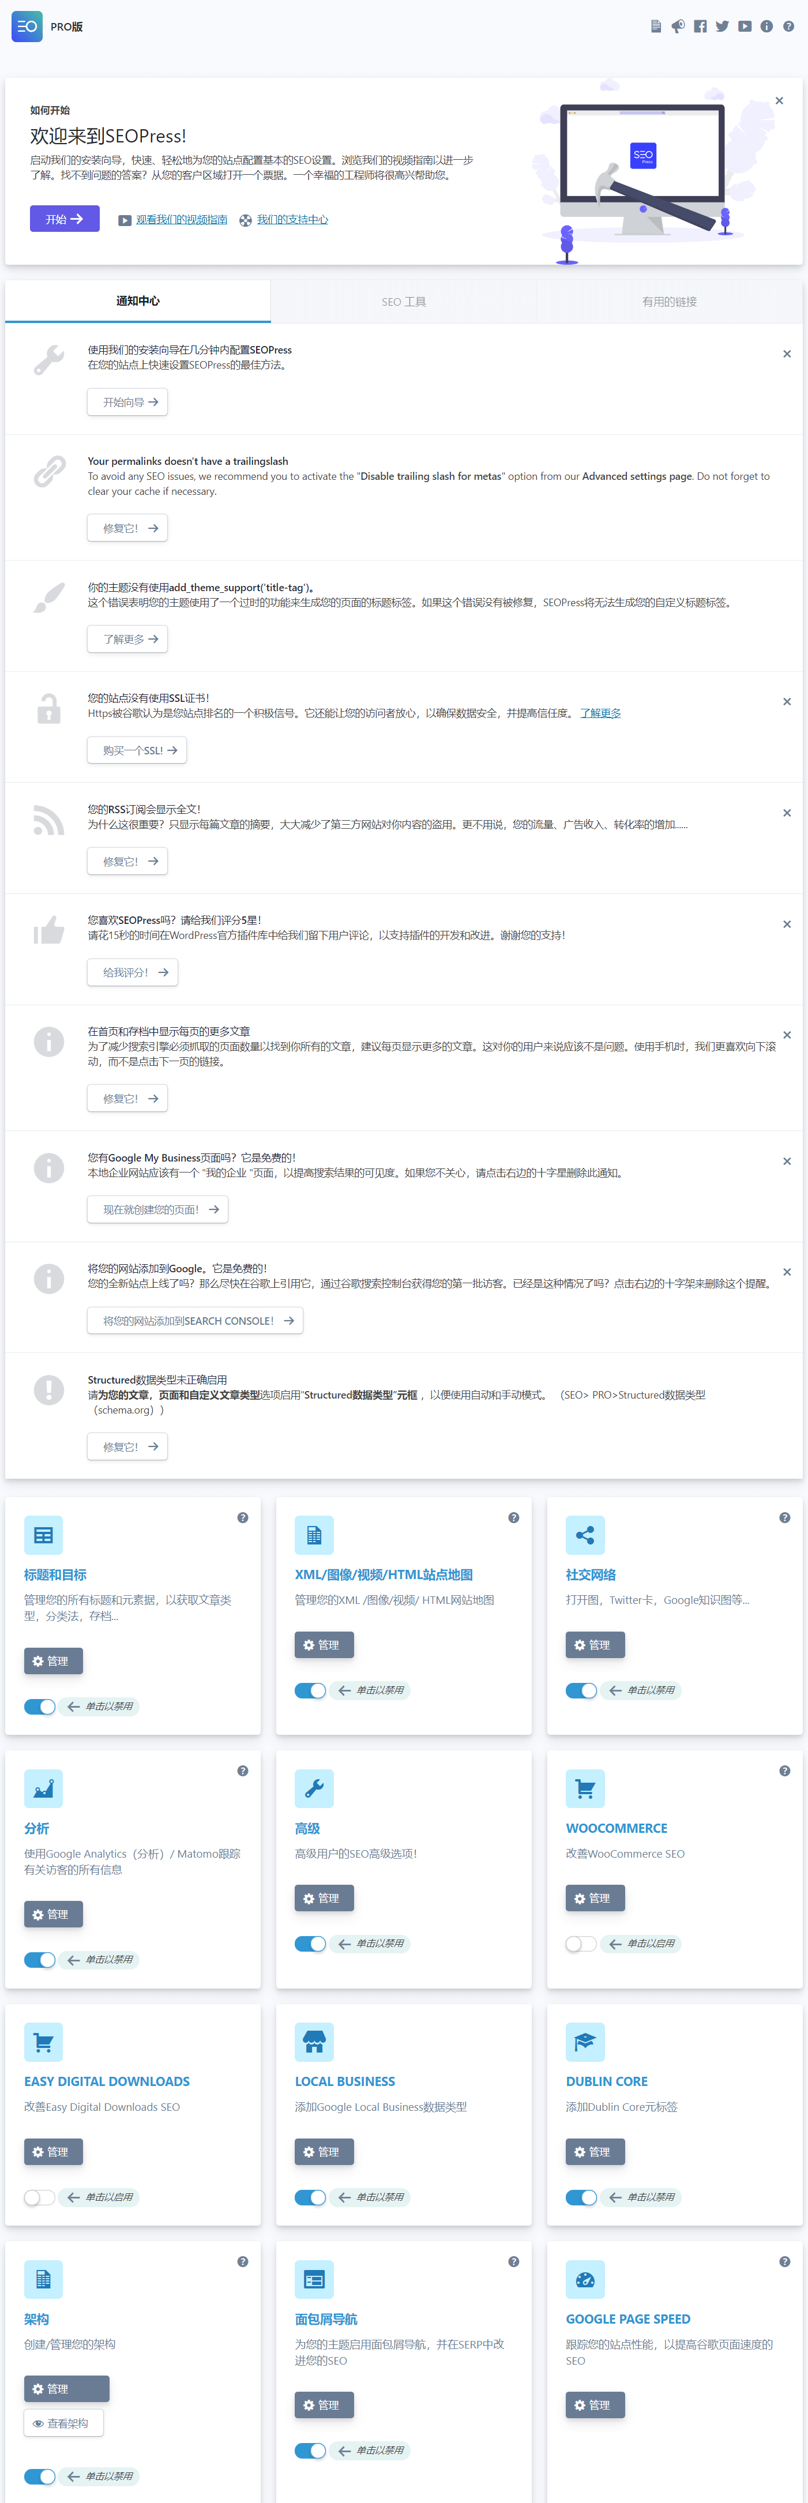
Task: Click 管理 button on 分析 card
Action: (54, 1914)
